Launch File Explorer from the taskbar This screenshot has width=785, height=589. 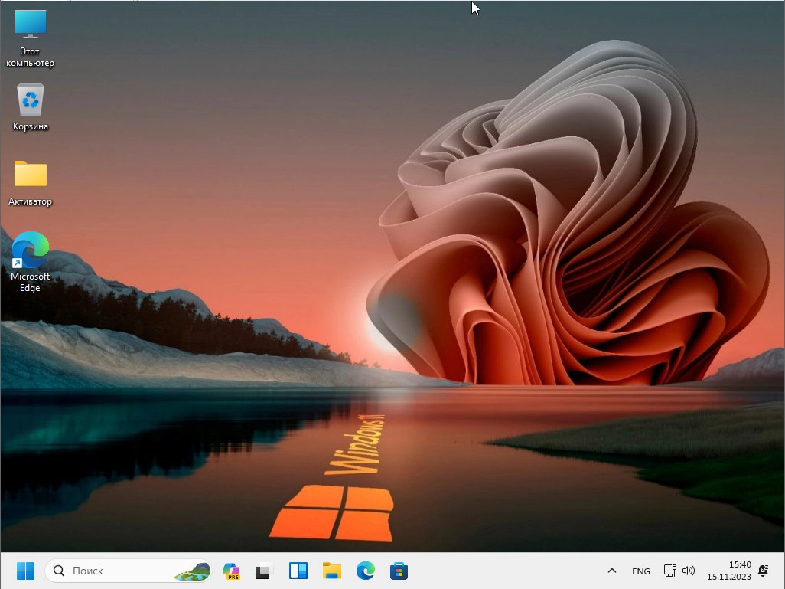click(x=332, y=571)
